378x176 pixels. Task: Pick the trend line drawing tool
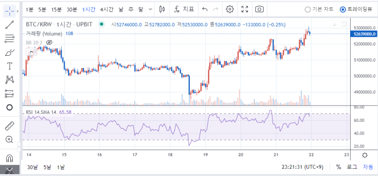9,24
